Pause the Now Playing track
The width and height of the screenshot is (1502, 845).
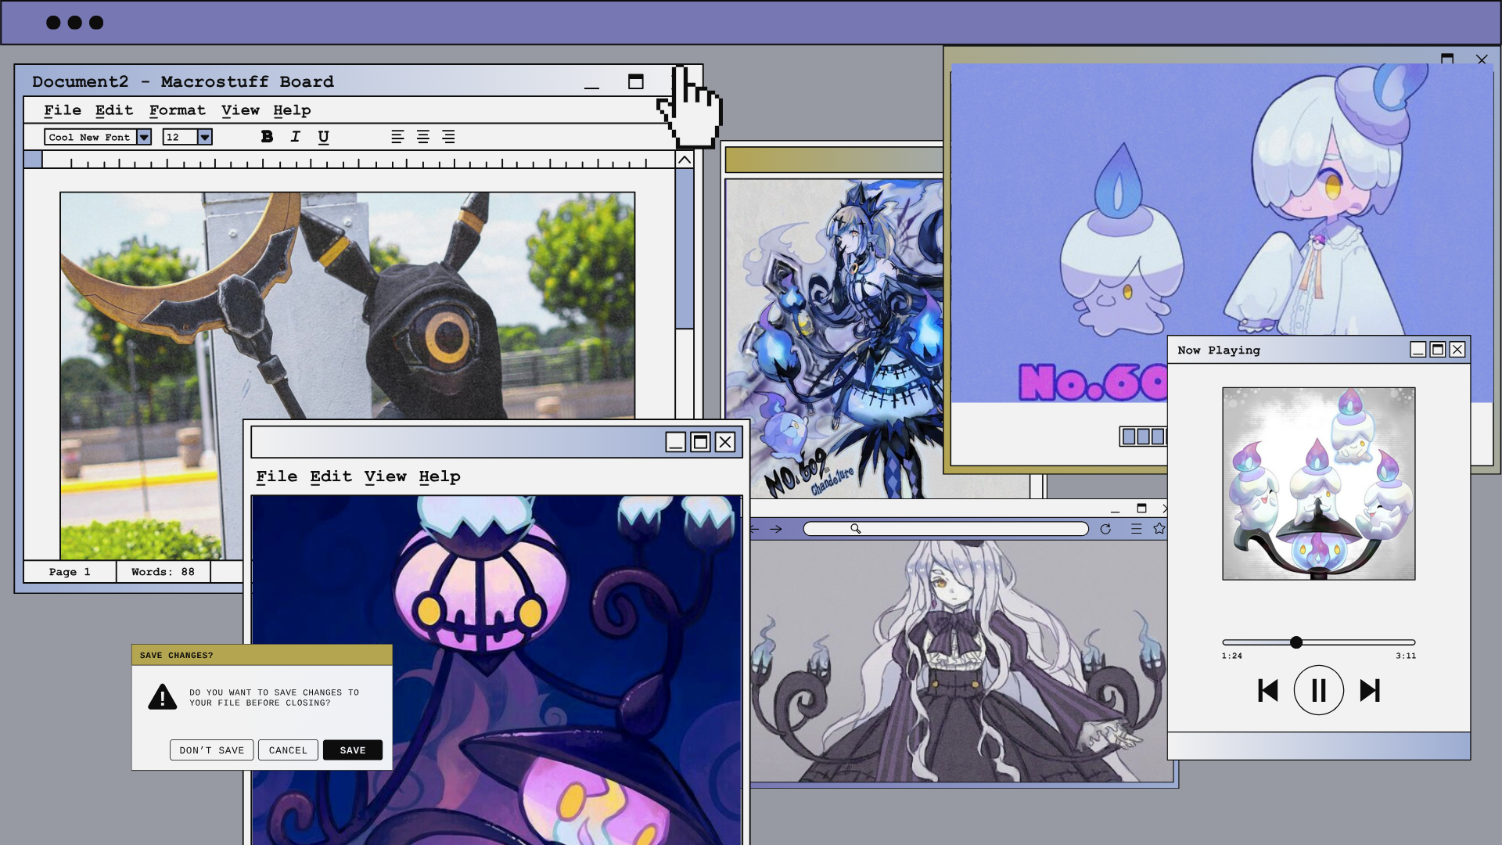pyautogui.click(x=1318, y=690)
